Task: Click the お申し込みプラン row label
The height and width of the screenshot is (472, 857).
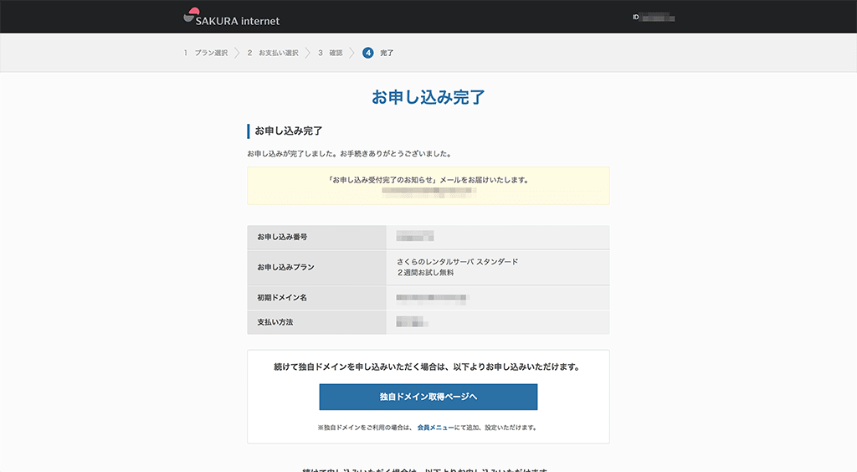Action: (x=285, y=267)
